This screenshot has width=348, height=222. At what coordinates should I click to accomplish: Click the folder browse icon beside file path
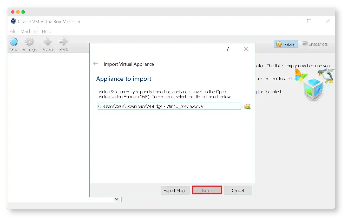pyautogui.click(x=247, y=106)
